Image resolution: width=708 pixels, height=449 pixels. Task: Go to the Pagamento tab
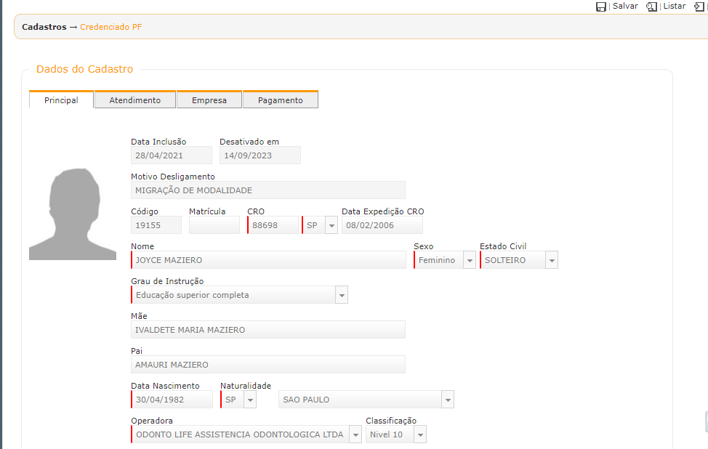tap(281, 100)
